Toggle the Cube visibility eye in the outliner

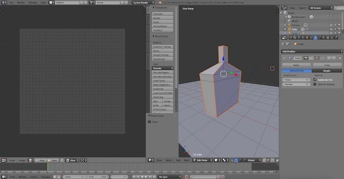point(331,29)
